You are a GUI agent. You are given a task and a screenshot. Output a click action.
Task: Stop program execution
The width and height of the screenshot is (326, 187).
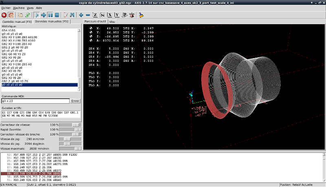(57, 15)
